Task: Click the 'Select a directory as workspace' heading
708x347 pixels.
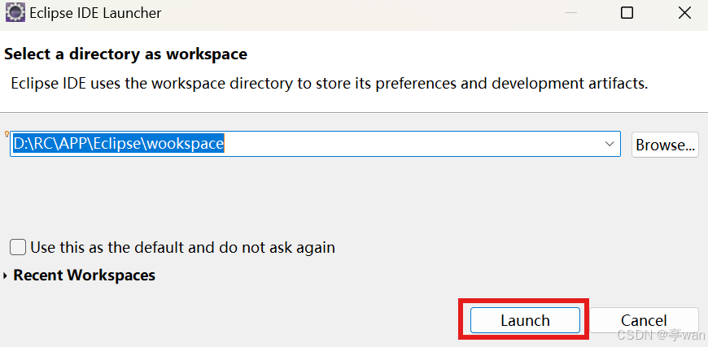Action: [x=125, y=54]
